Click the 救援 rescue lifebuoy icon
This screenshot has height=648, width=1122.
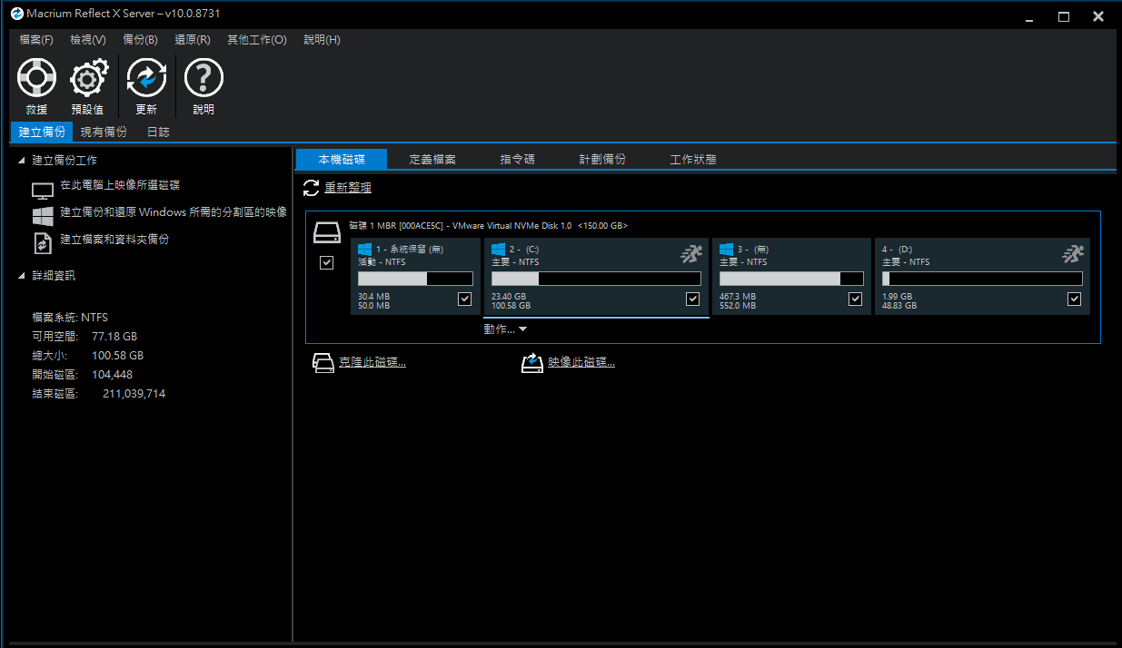(x=36, y=79)
